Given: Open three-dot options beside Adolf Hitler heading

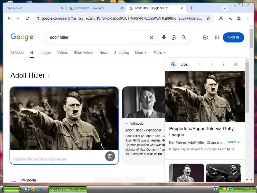Looking at the screenshot, I should coord(49,75).
